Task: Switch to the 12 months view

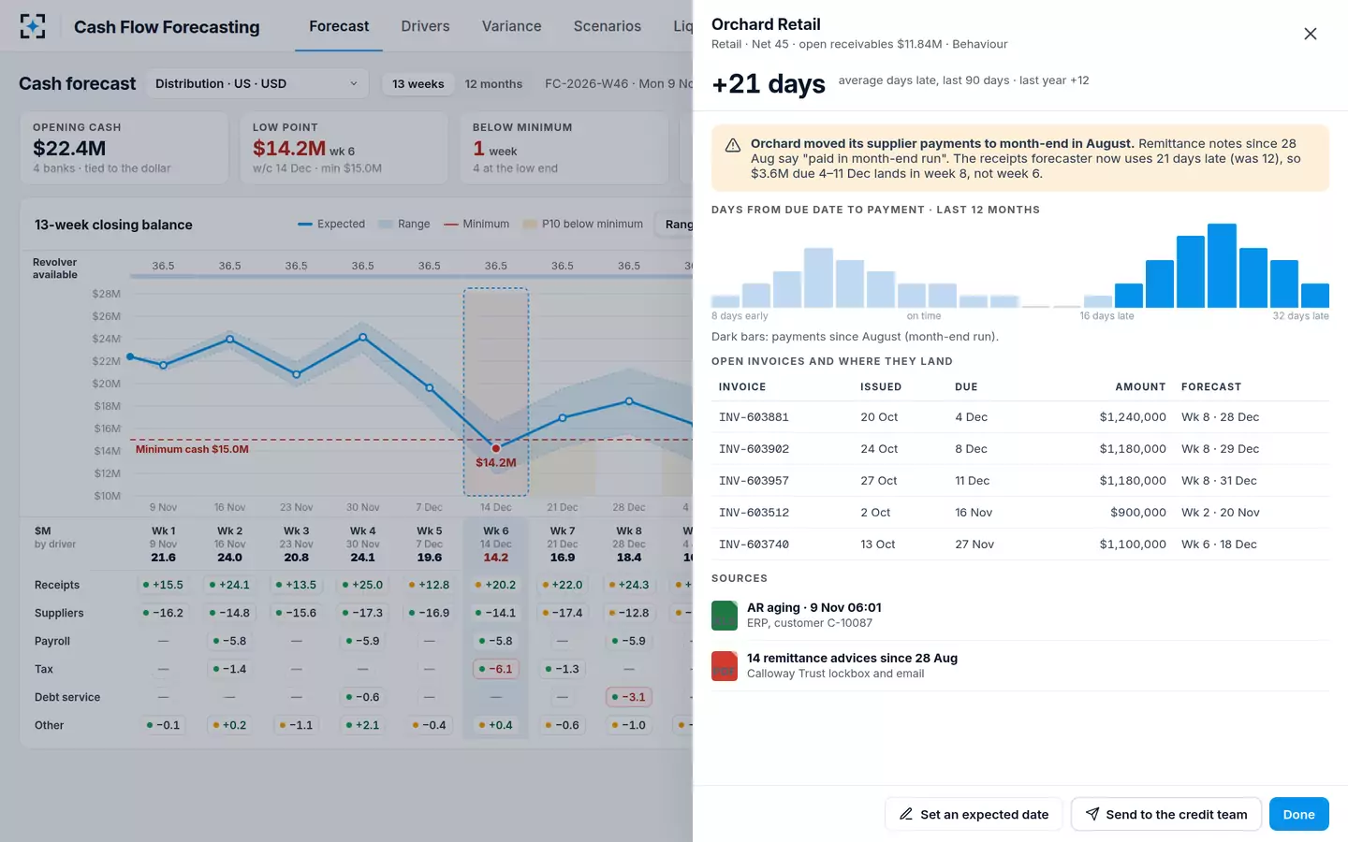Action: 493,84
